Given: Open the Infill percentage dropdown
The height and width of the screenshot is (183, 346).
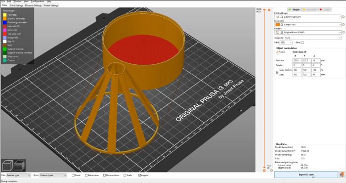Looking at the screenshot, I should coord(286,43).
